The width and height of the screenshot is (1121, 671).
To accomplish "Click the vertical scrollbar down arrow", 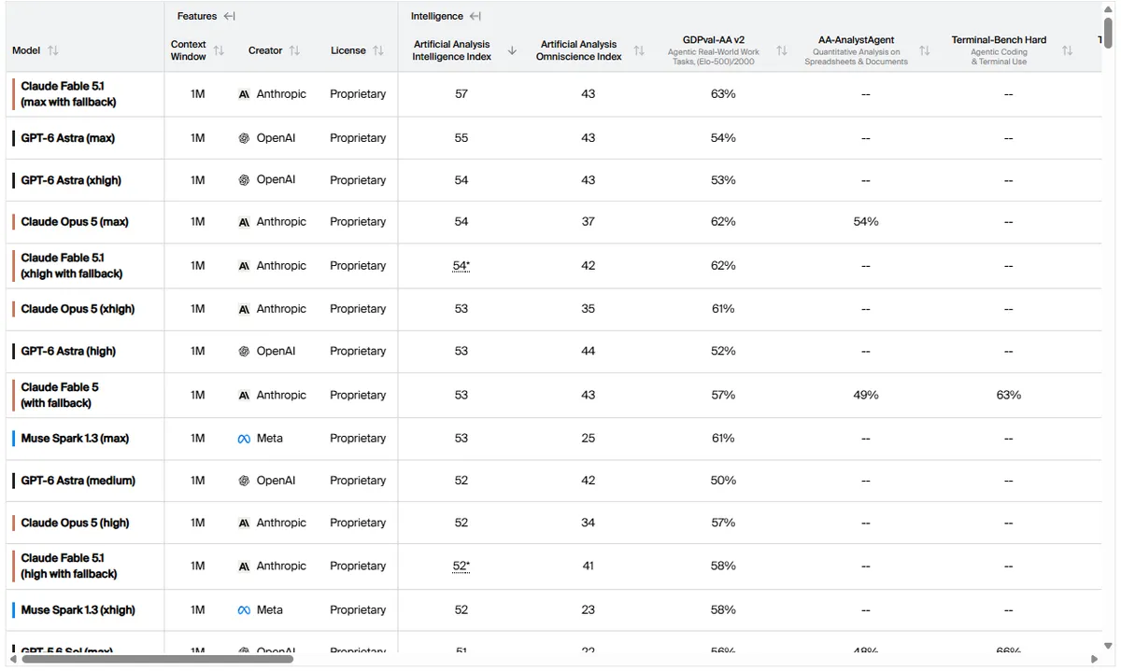I will [1108, 646].
